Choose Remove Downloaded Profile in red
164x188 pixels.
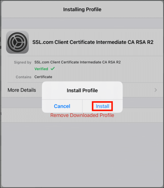click(82, 115)
